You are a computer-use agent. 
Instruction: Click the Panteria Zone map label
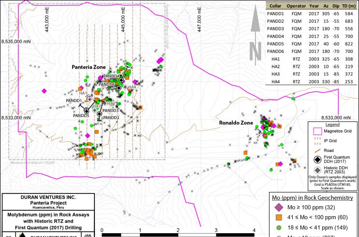[x=89, y=67]
